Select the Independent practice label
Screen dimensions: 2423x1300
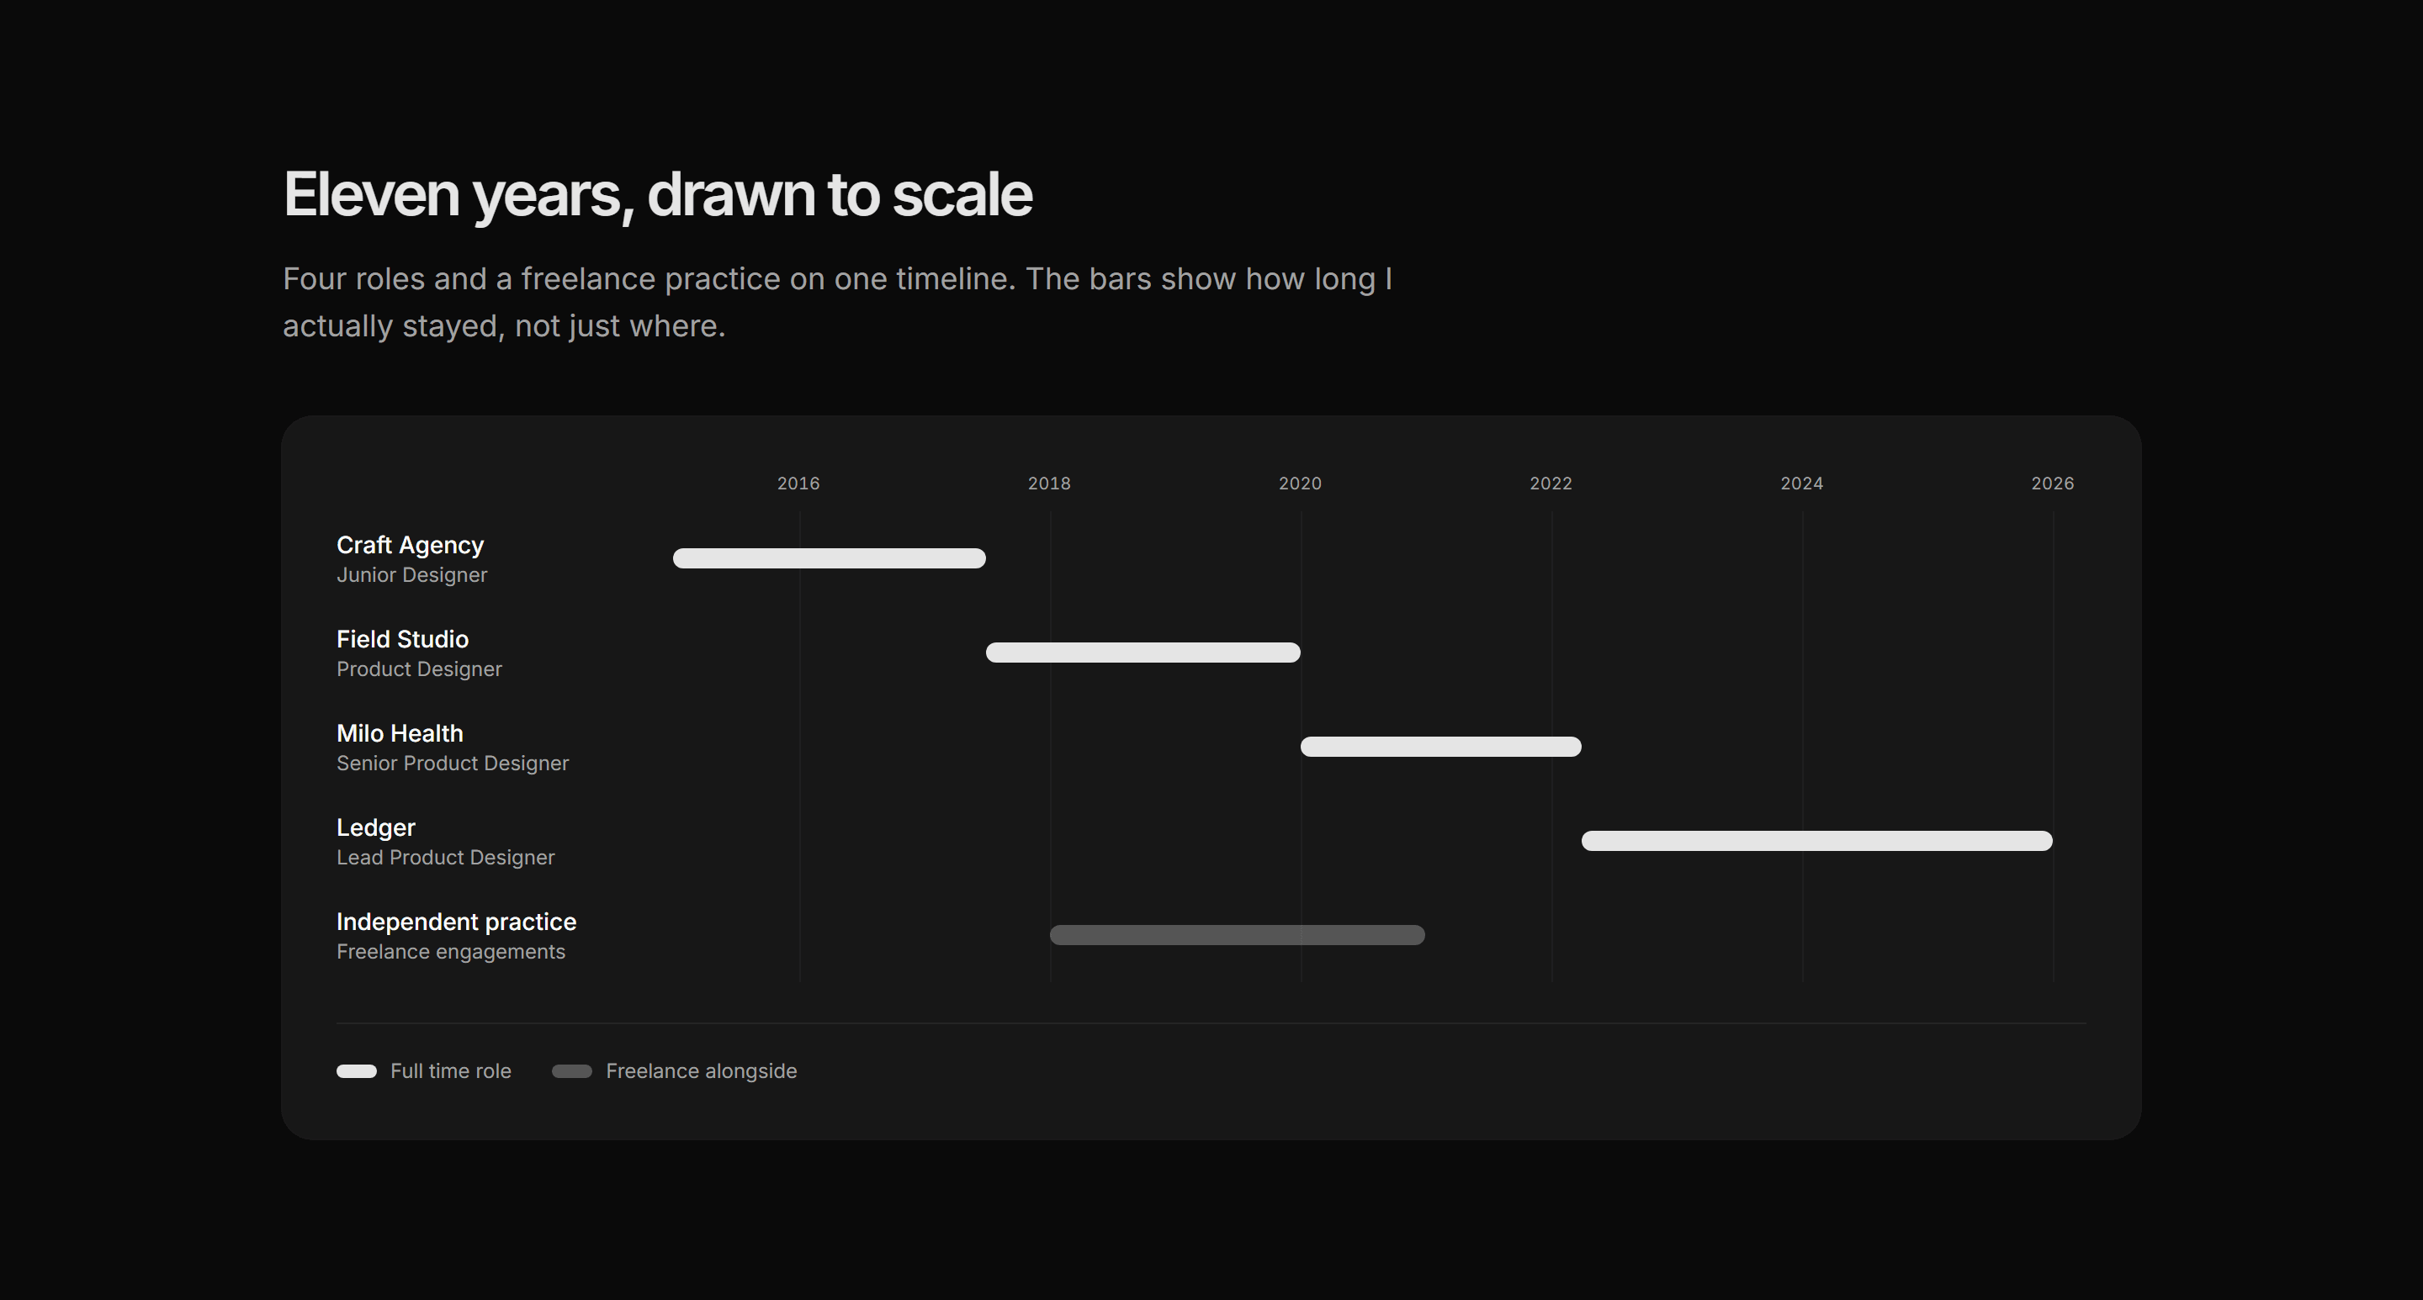point(456,922)
